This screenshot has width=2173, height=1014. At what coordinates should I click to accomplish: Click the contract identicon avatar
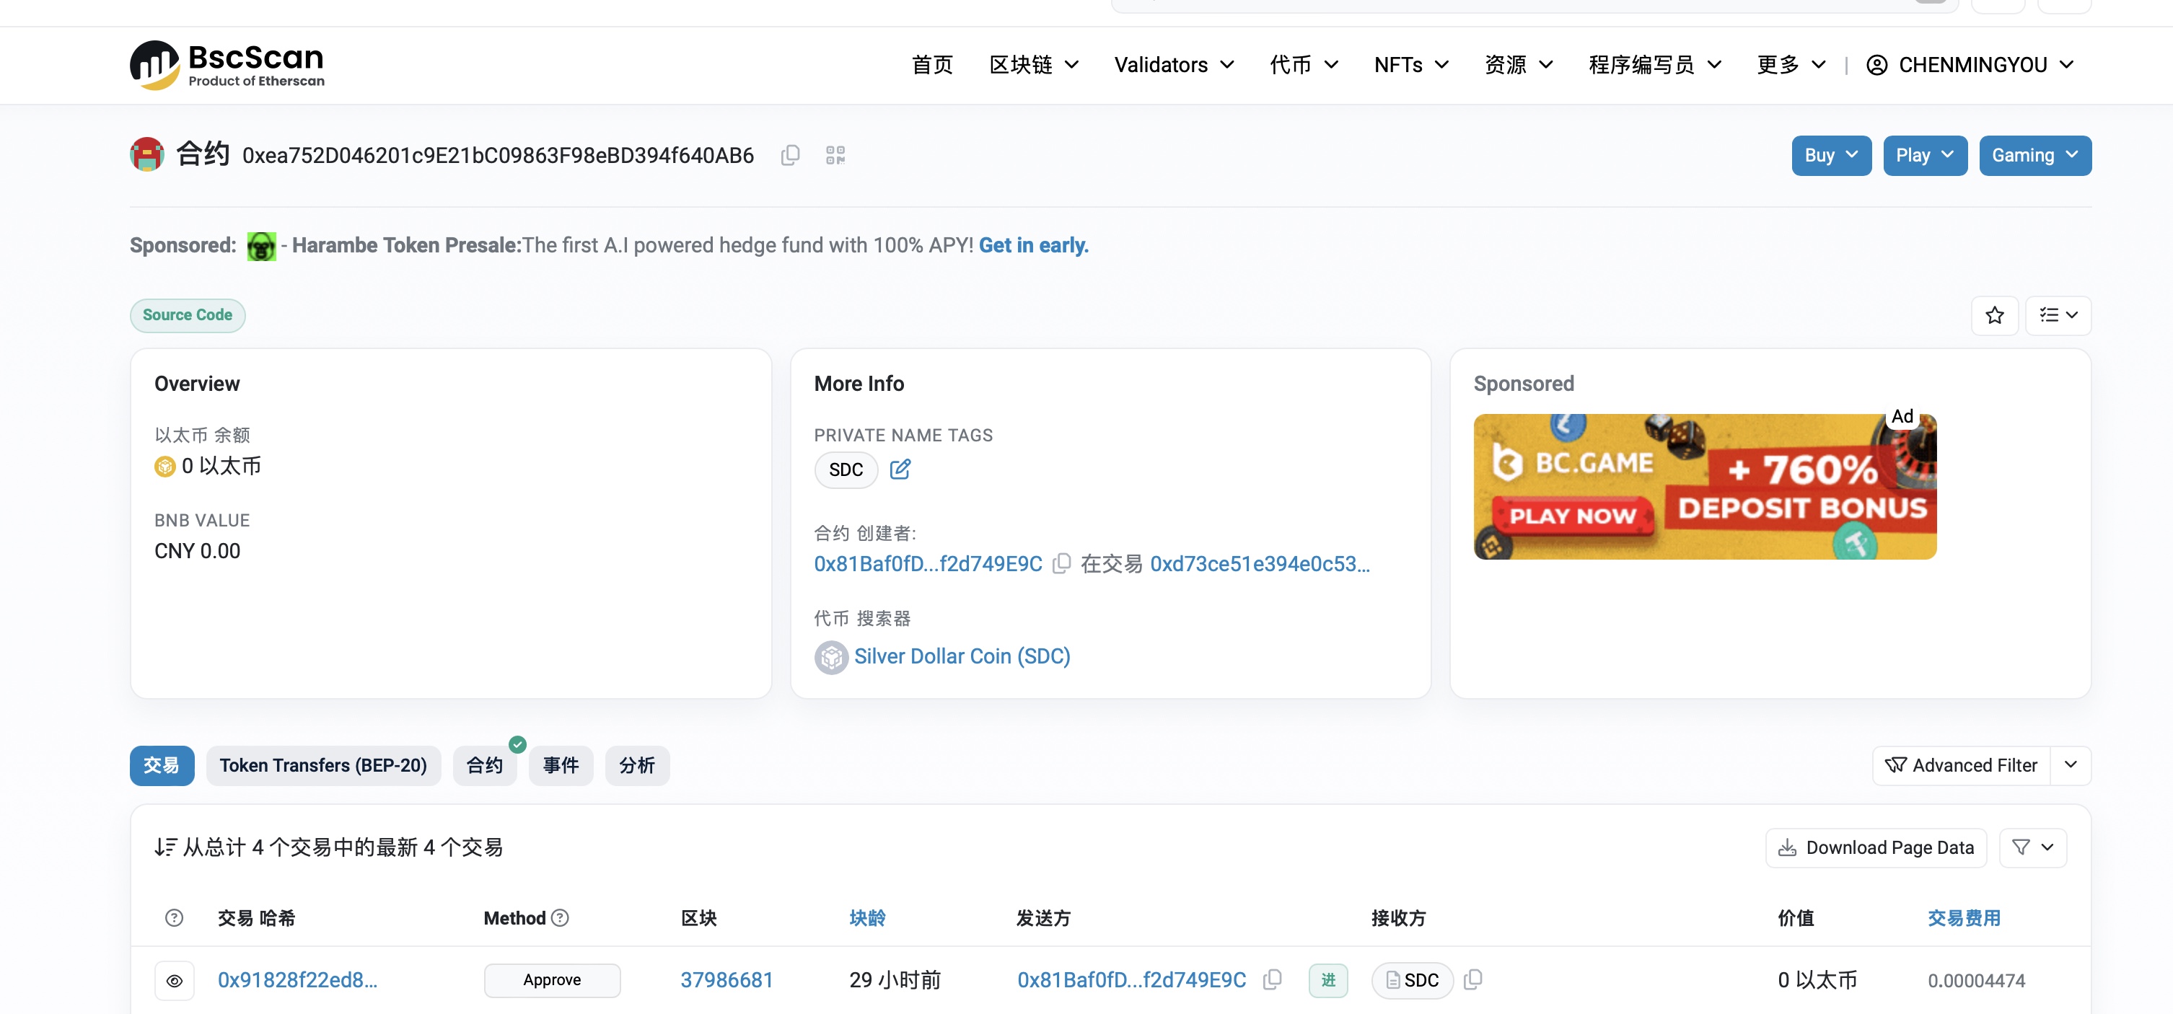click(146, 154)
